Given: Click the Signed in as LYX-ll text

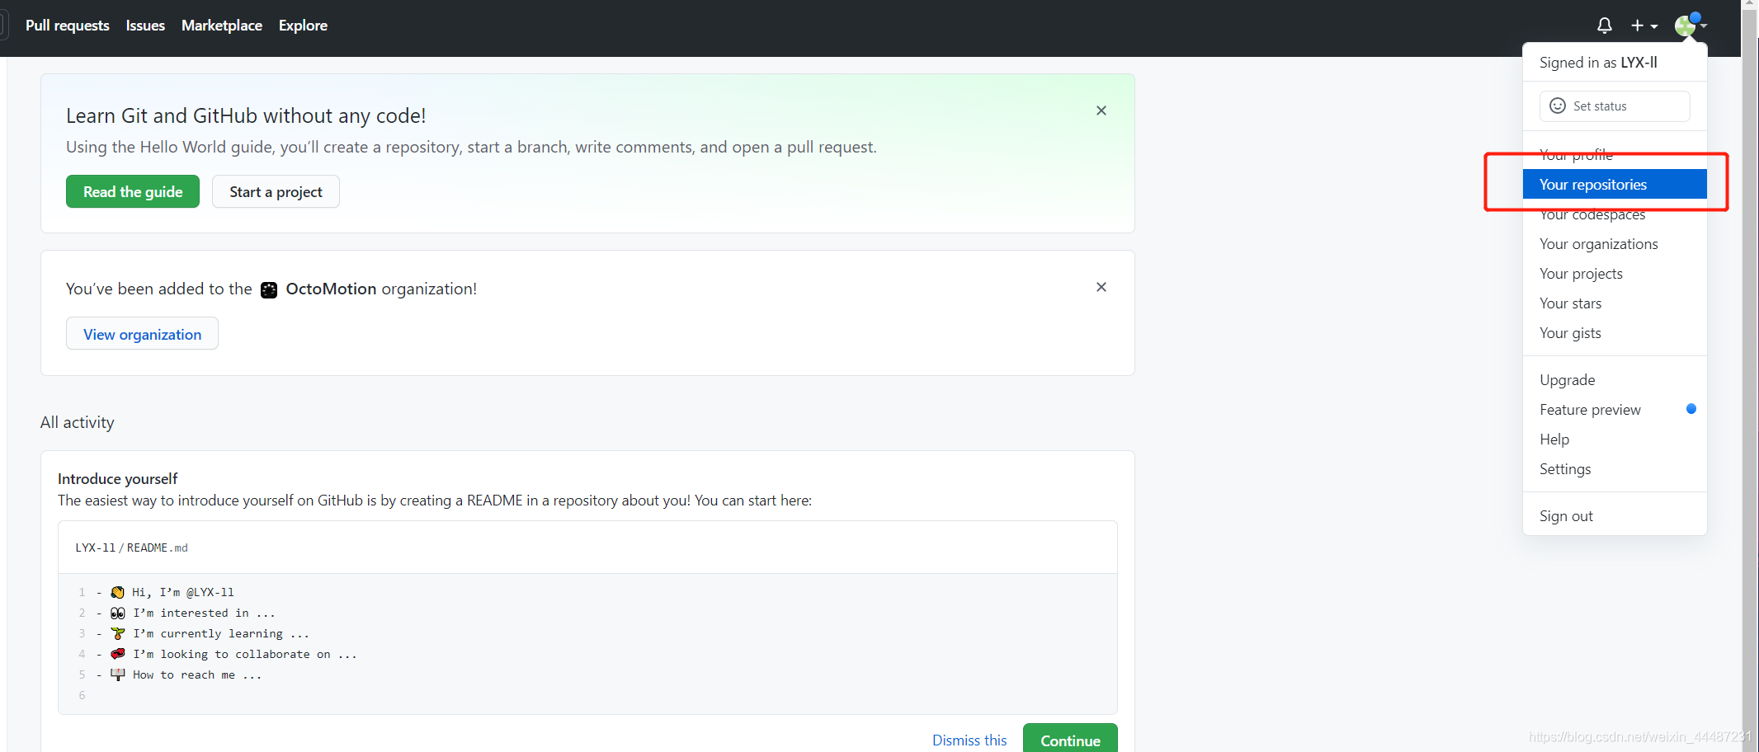Looking at the screenshot, I should [1598, 63].
